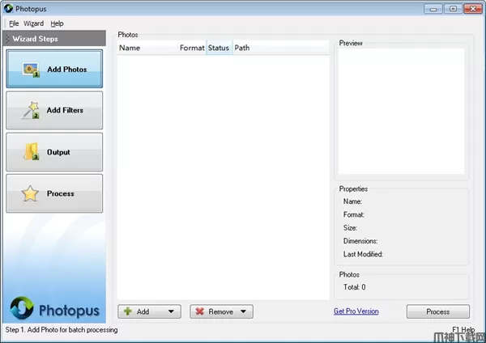Screen dimensions: 486x343
Task: Select the Process step in the sidebar
Action: point(54,193)
